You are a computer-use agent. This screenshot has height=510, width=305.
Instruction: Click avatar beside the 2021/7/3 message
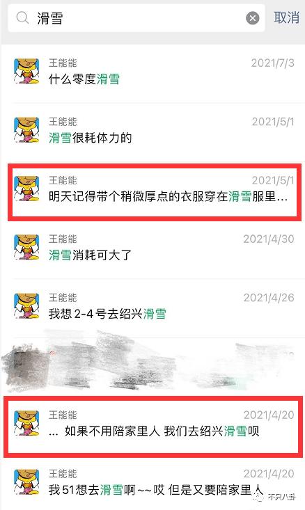26,71
